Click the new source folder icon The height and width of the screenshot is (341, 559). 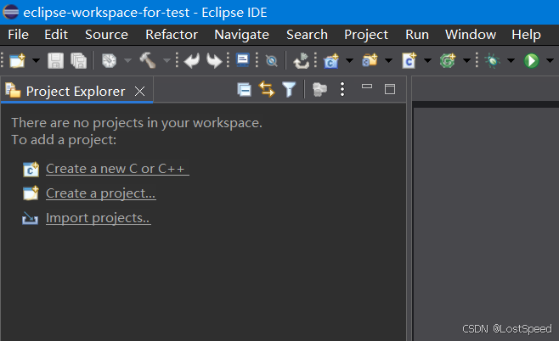tap(370, 60)
